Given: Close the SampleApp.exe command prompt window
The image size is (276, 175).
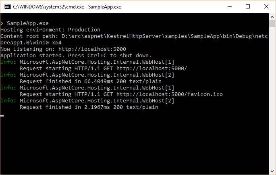Looking at the screenshot, I should 266,6.
